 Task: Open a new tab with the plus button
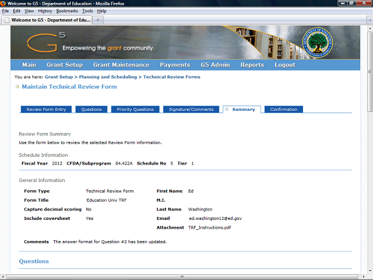pyautogui.click(x=98, y=20)
